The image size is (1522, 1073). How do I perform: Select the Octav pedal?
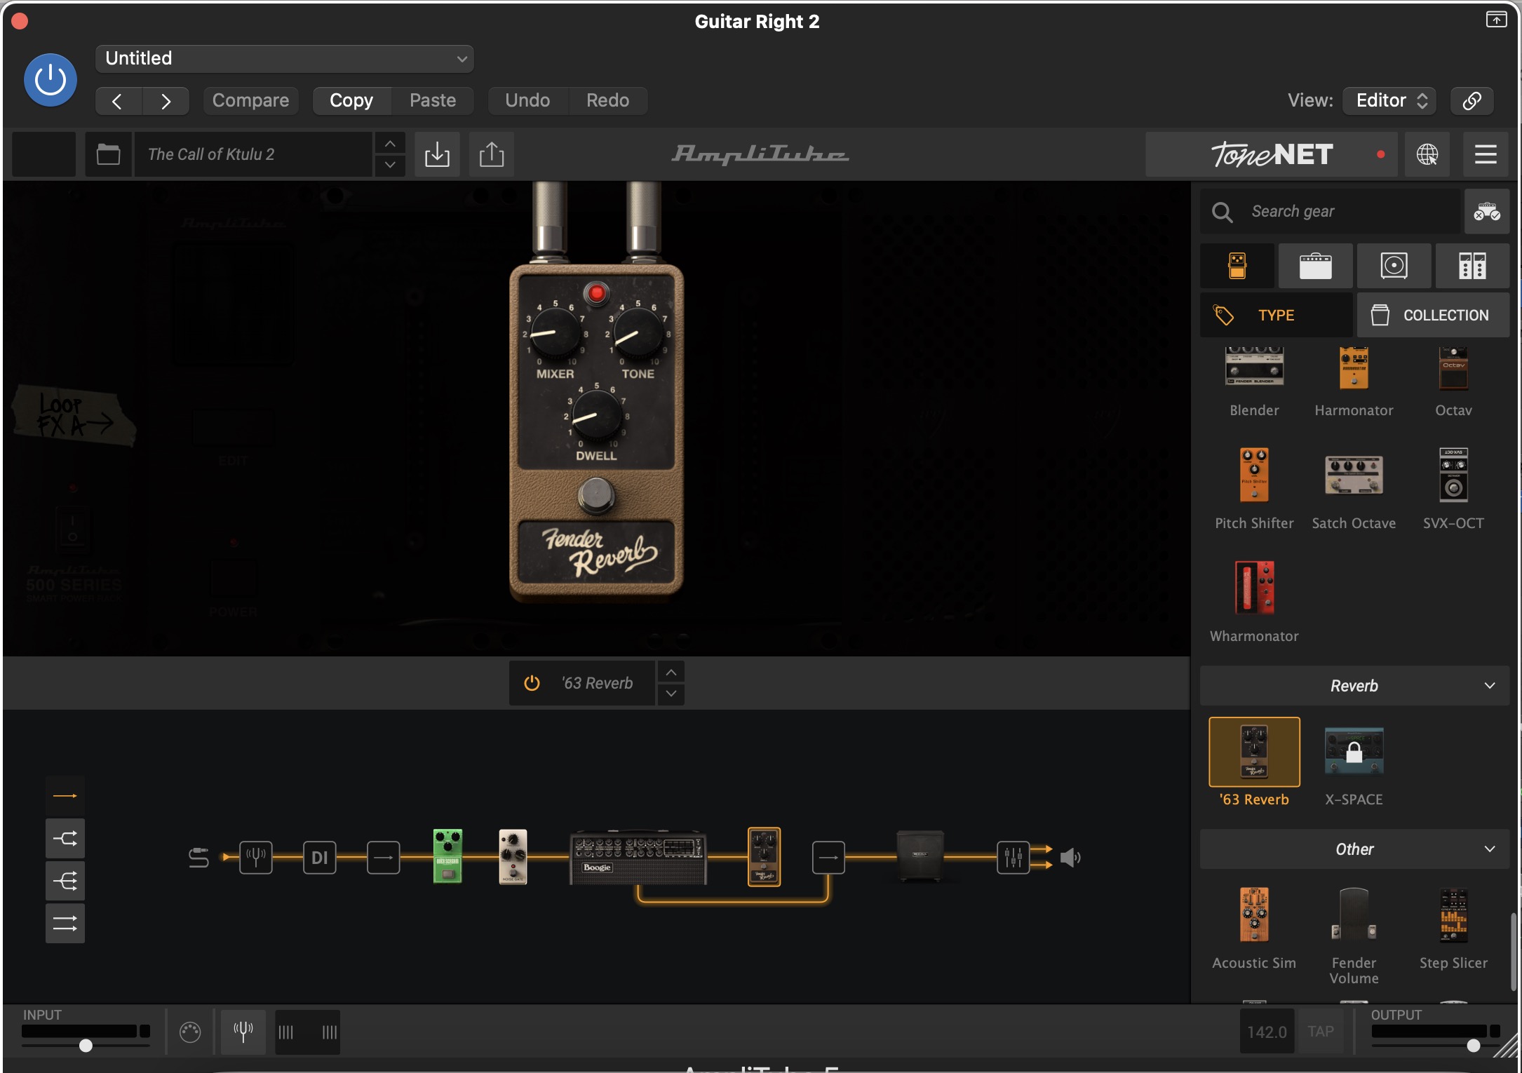[1453, 382]
